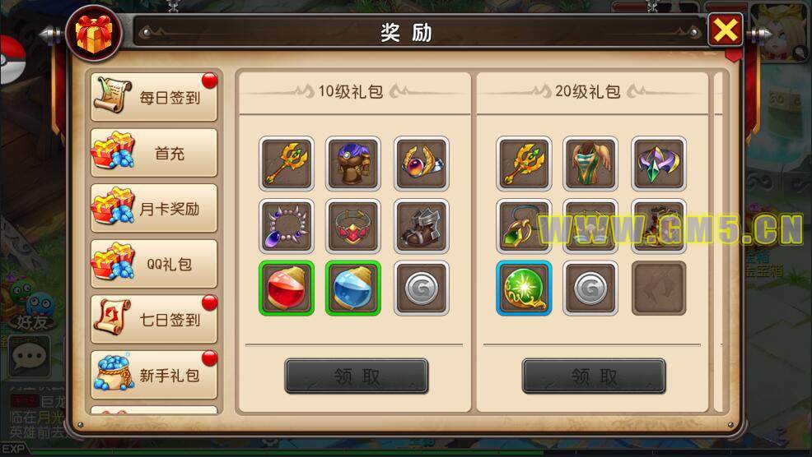
Task: Tap the green orb in 20级礼包
Action: point(524,288)
